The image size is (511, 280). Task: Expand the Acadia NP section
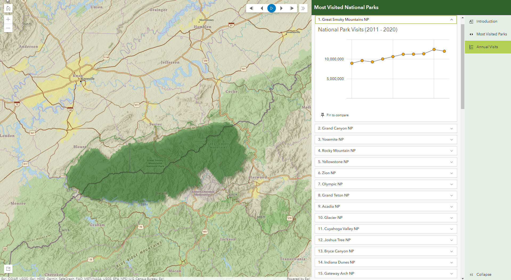point(386,207)
